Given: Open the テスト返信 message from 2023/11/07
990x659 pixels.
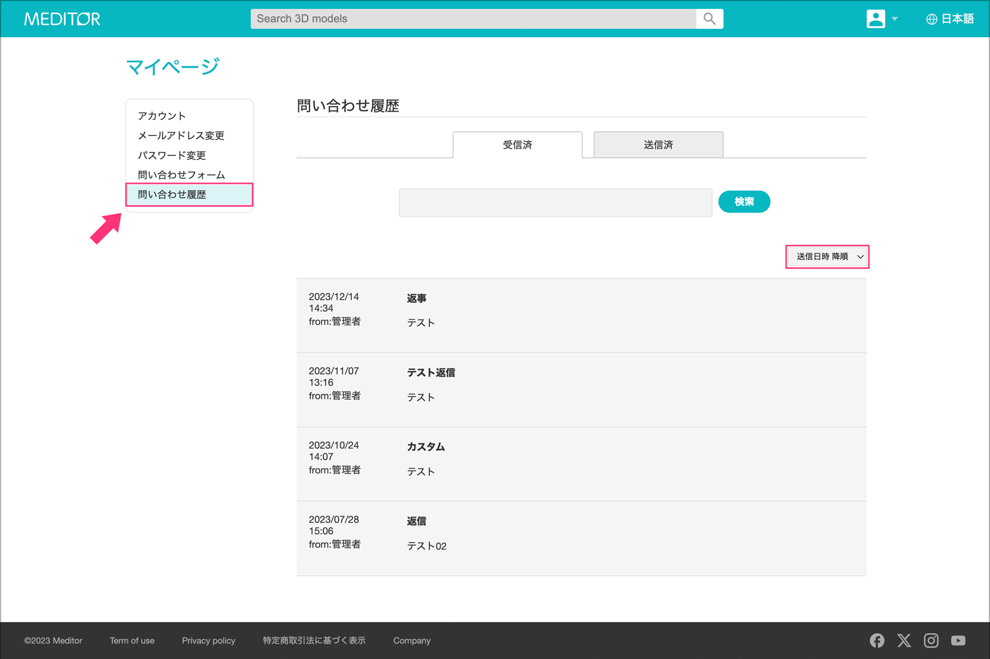Looking at the screenshot, I should (x=431, y=373).
